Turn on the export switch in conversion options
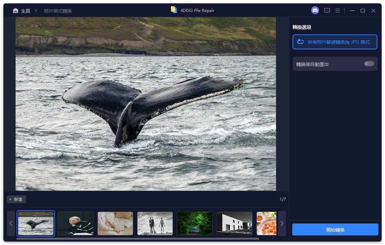 pyautogui.click(x=369, y=64)
